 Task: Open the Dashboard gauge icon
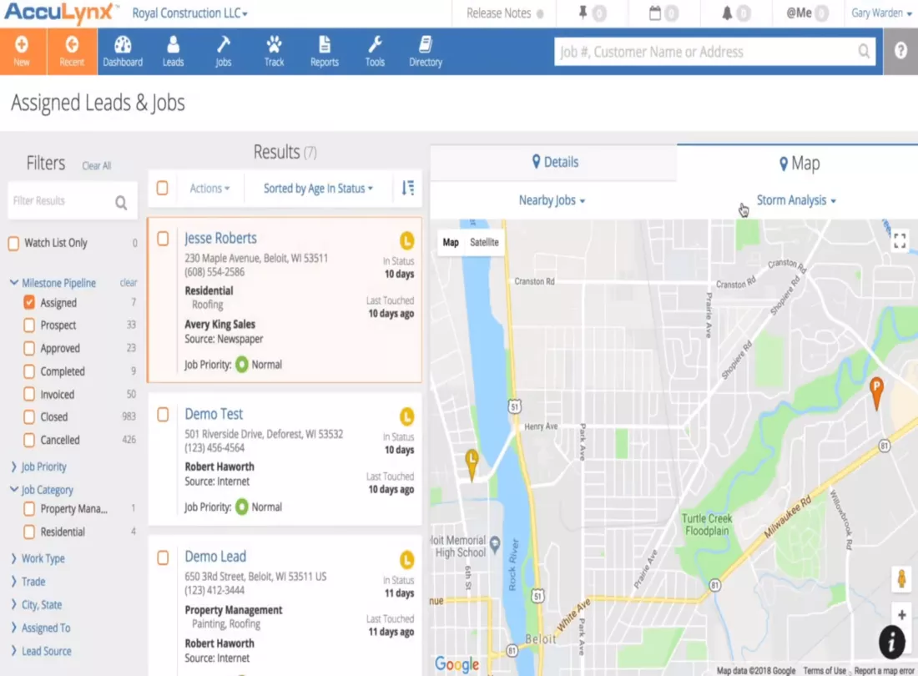click(123, 45)
